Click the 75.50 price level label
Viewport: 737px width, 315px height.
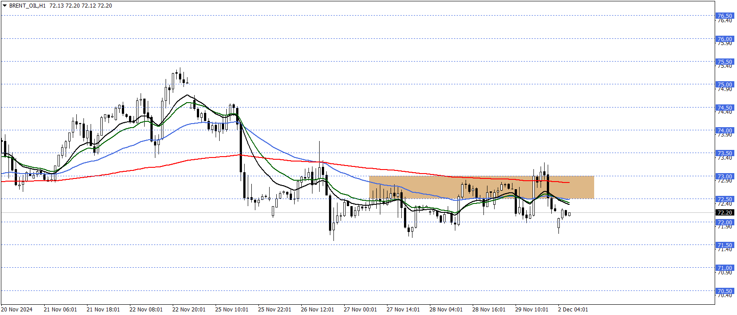coord(724,62)
